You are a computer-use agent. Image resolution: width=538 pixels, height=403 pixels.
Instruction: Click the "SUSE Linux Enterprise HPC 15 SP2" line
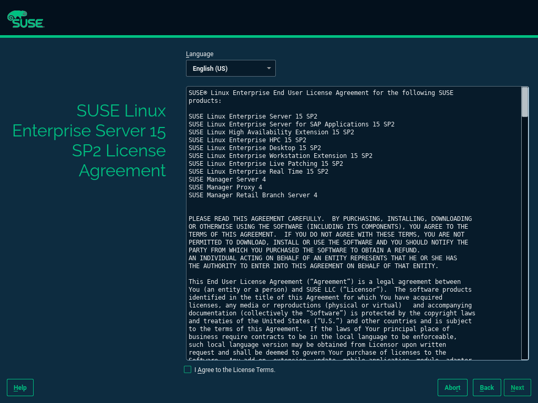[x=247, y=140]
